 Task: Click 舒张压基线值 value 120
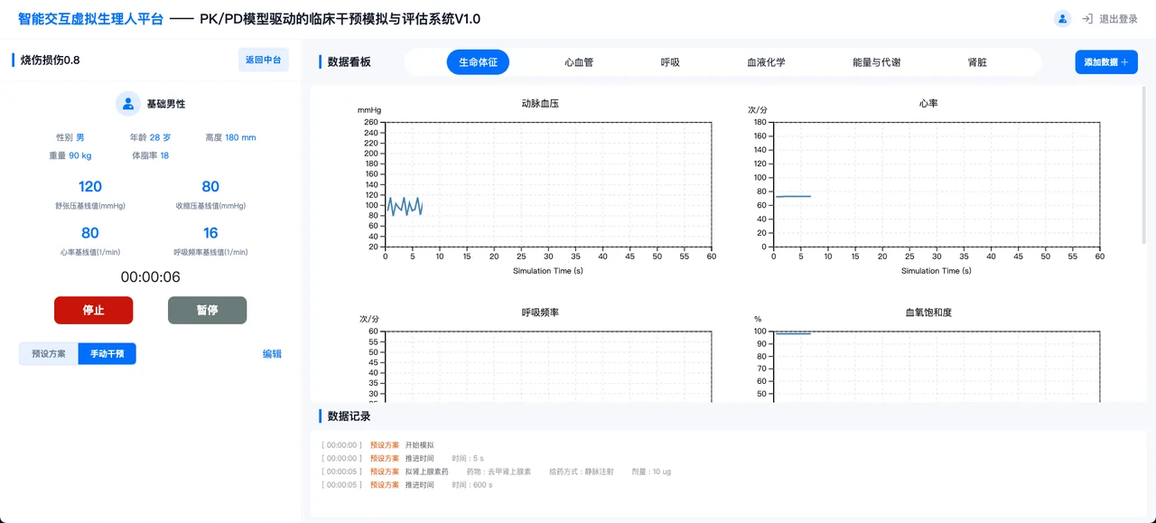[x=90, y=187]
